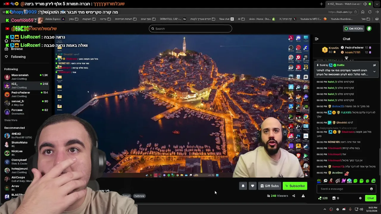The width and height of the screenshot is (381, 214).
Task: Open sensei_fr channel
Action: click(26, 103)
